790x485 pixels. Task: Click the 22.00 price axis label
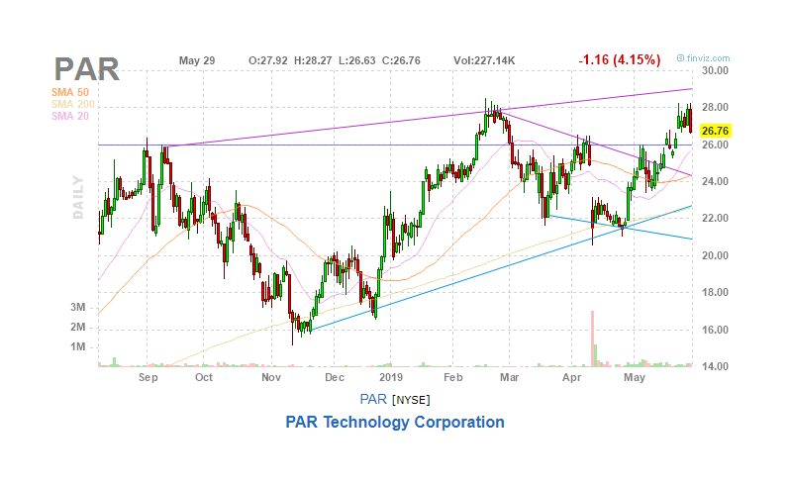pyautogui.click(x=716, y=218)
